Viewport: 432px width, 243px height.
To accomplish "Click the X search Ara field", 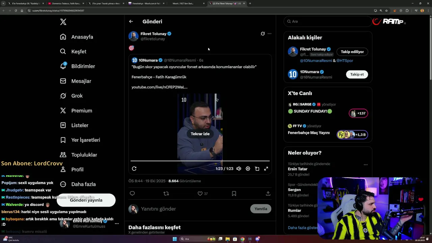I will pyautogui.click(x=328, y=21).
